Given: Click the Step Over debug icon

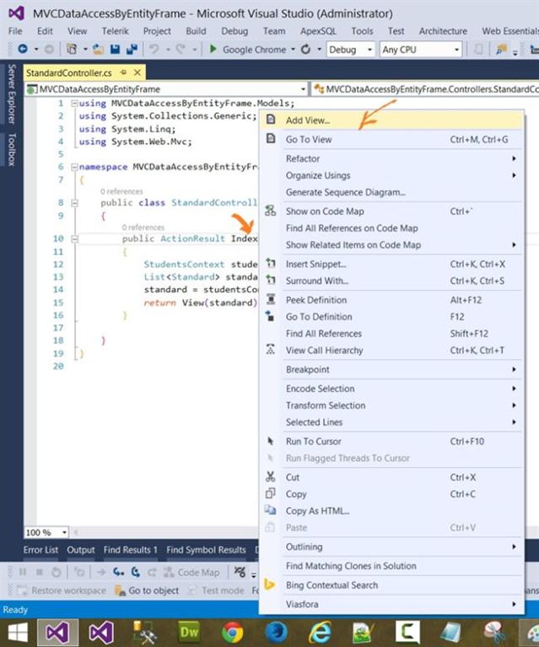Looking at the screenshot, I should pyautogui.click(x=136, y=572).
